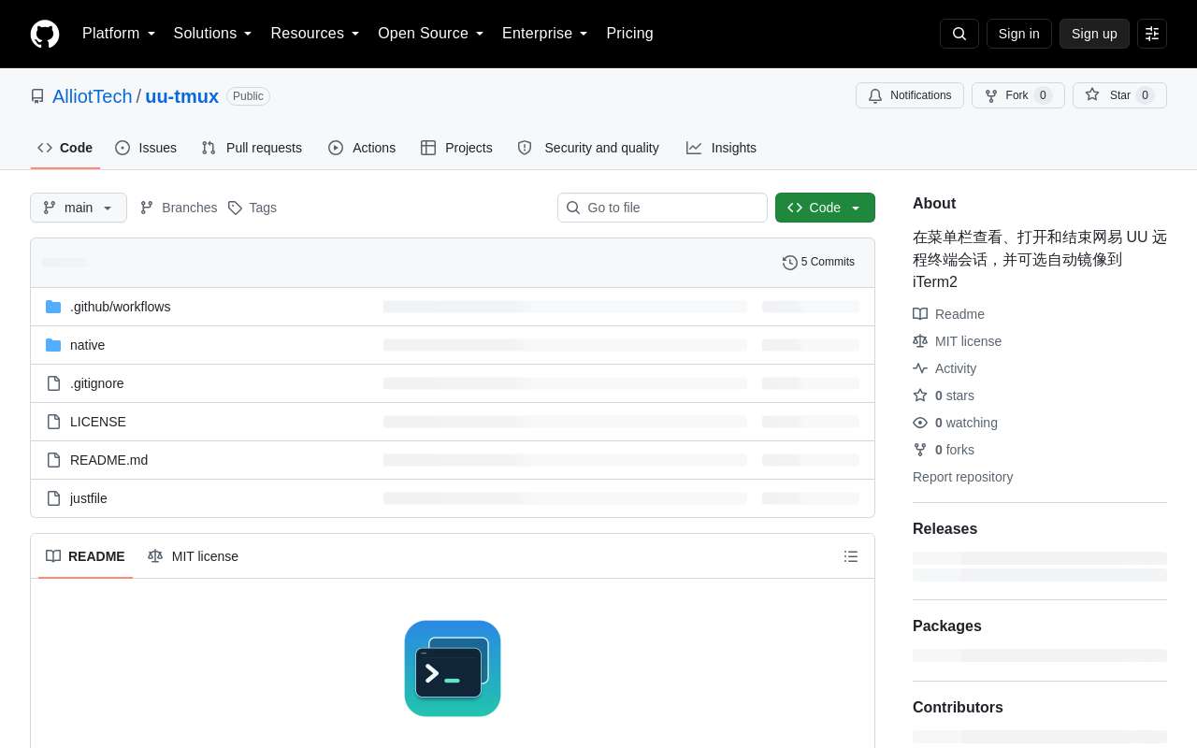
Task: Open the Packages section heading
Action: click(x=947, y=626)
